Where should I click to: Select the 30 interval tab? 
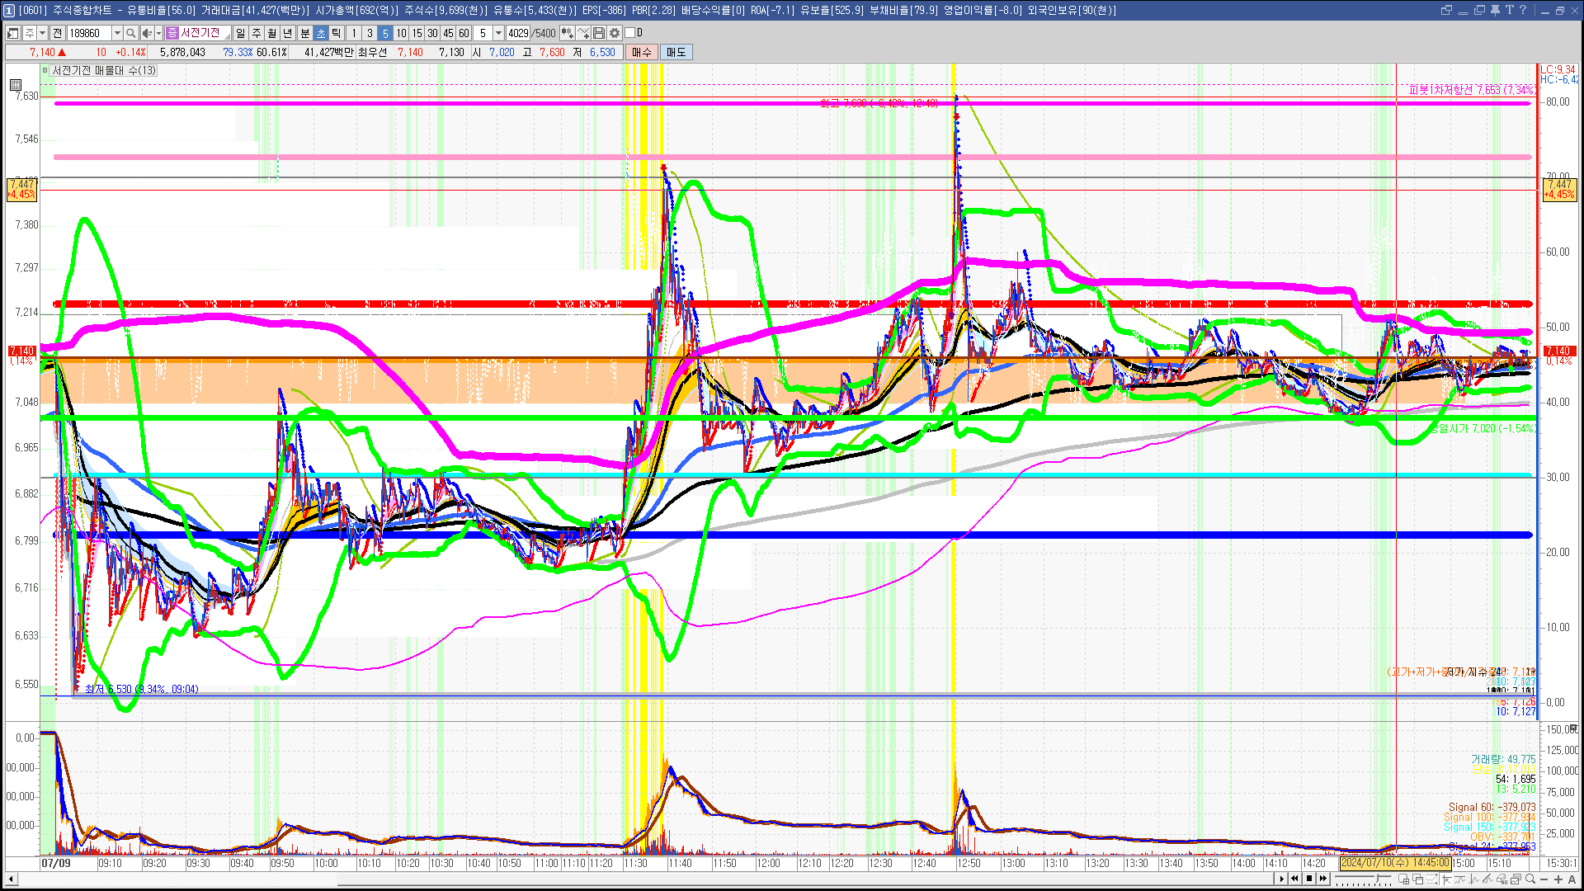tap(432, 33)
